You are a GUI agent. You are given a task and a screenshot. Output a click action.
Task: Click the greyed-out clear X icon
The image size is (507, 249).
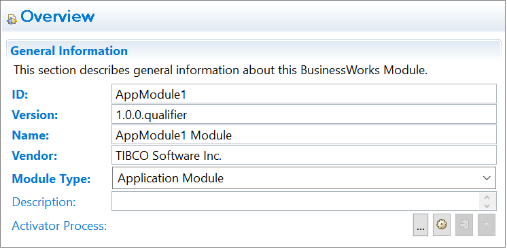[487, 225]
